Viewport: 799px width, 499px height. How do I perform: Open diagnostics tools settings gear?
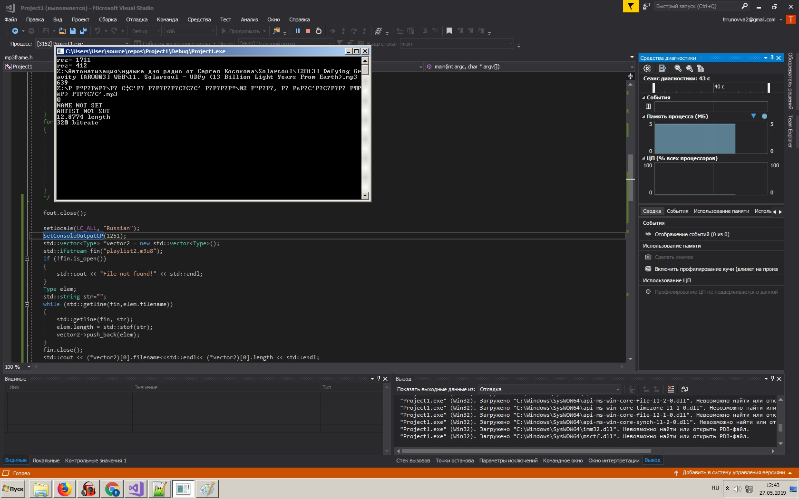point(647,68)
